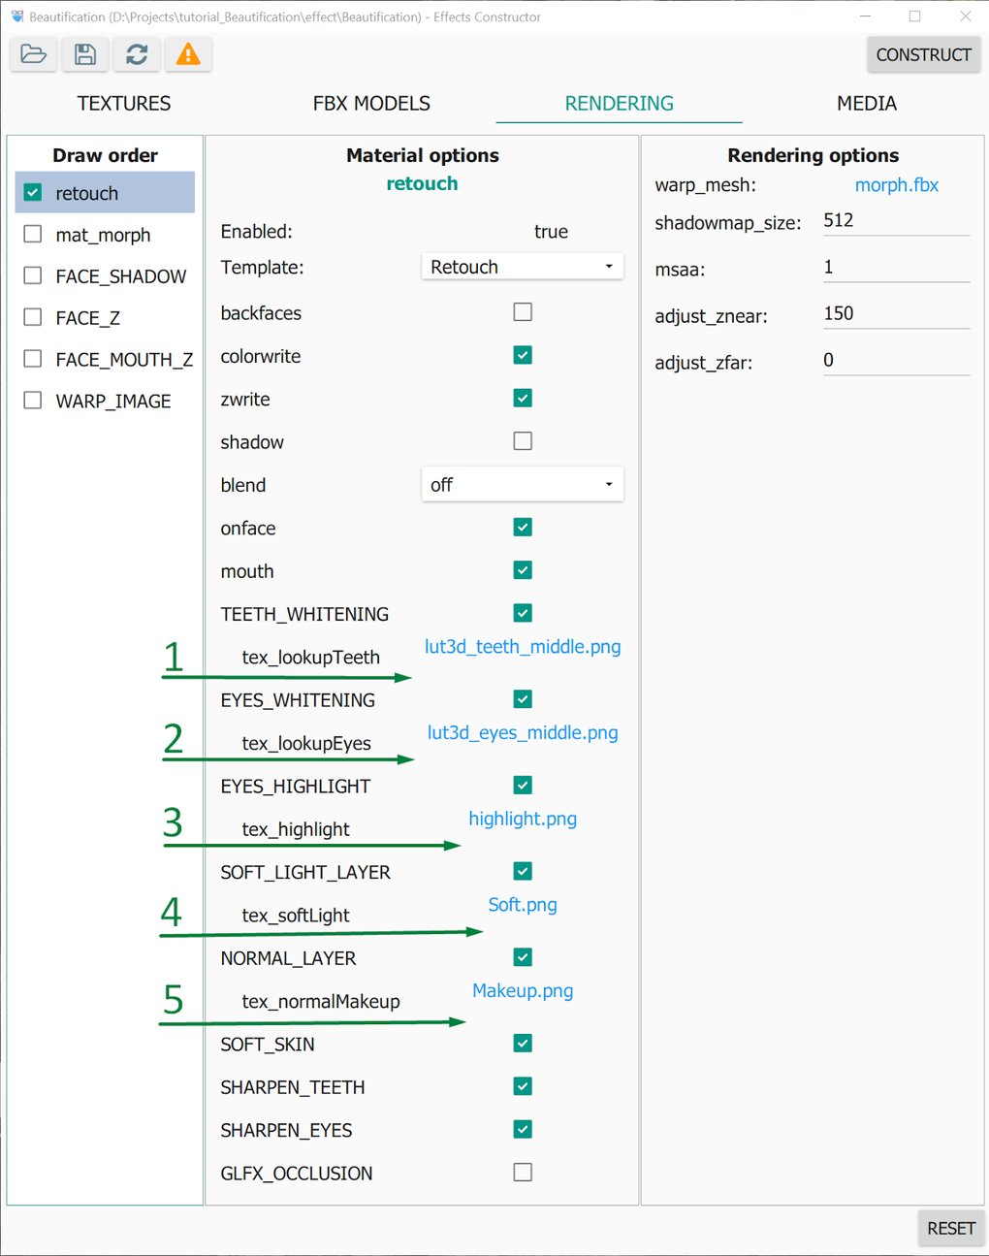Open the morph.fbx warp_mesh file
Viewport: 989px width, 1256px height.
pyautogui.click(x=896, y=184)
